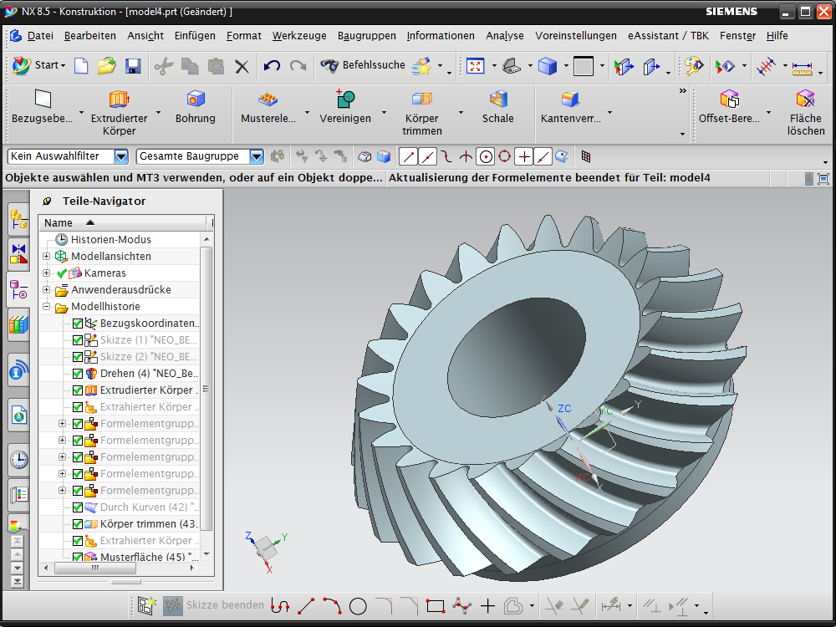This screenshot has width=836, height=627.
Task: Uncheck the Körper trimmen (43) feature
Action: (x=78, y=524)
